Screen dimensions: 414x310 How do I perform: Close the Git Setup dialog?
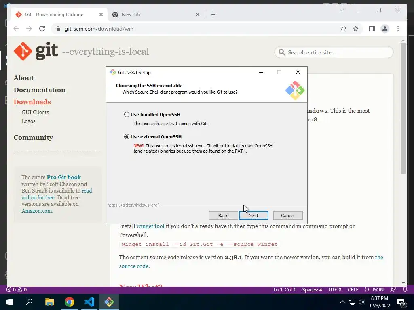tap(298, 72)
